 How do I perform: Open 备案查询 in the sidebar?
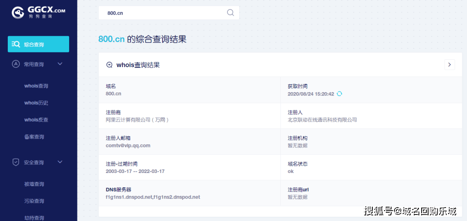point(34,137)
